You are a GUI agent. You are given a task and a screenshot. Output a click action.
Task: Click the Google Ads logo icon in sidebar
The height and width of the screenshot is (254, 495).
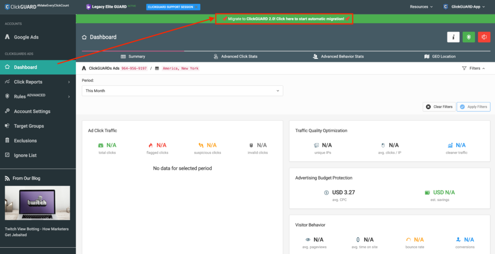[x=7, y=37]
